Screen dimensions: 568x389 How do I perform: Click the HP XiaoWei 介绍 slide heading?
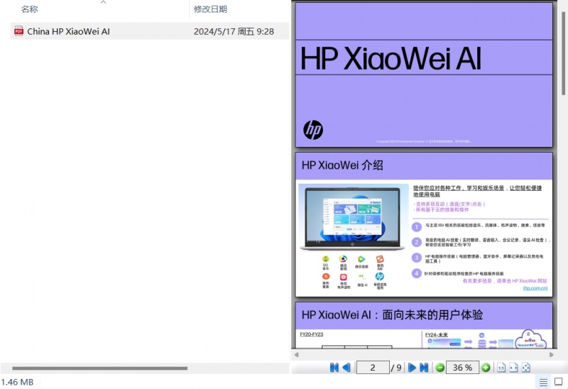342,165
